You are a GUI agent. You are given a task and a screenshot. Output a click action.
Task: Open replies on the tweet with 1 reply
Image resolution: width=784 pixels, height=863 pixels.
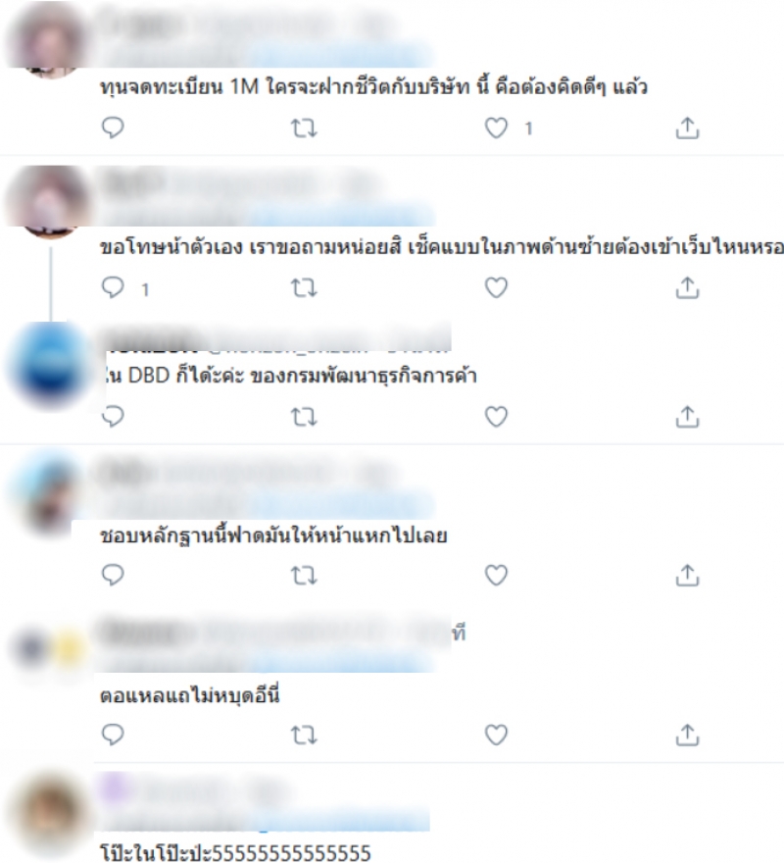[113, 287]
